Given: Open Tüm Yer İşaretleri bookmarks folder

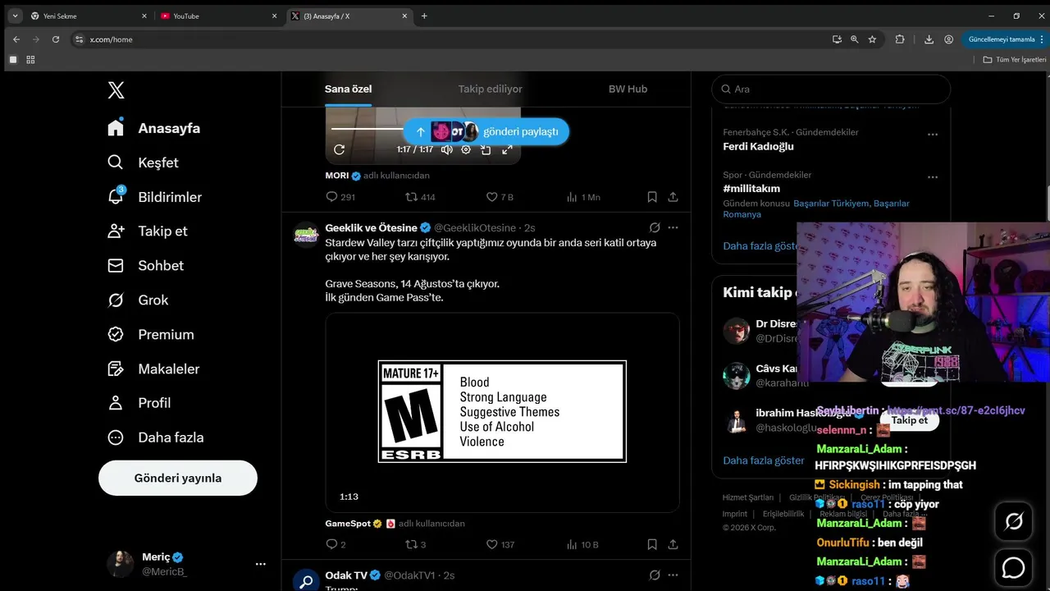Looking at the screenshot, I should point(1015,60).
